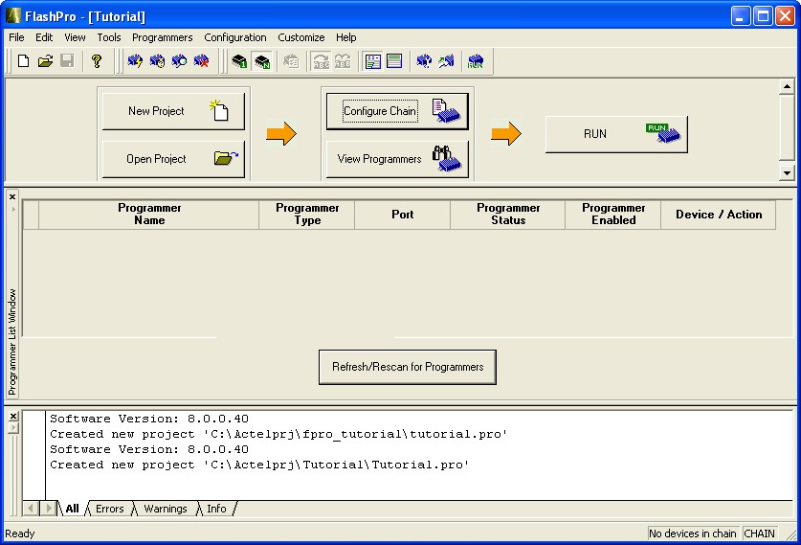Screen dimensions: 801x545
Task: Select the chain chip icon with N
Action: 262,61
